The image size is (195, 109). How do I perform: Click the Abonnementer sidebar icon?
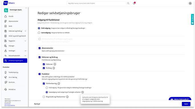[x=5, y=21]
